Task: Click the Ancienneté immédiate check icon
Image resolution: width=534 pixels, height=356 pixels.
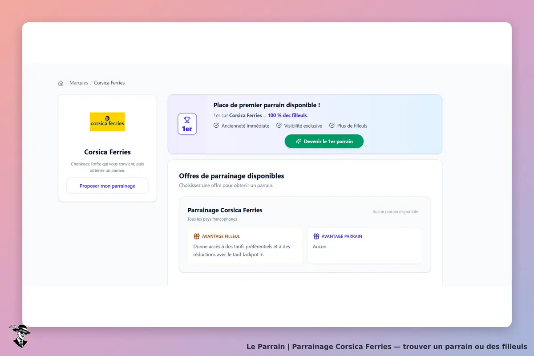Action: click(x=216, y=125)
